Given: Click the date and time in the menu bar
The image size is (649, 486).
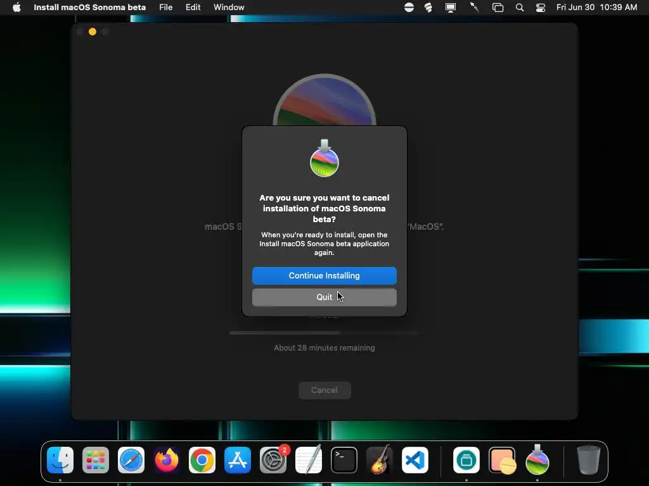Looking at the screenshot, I should pos(596,8).
